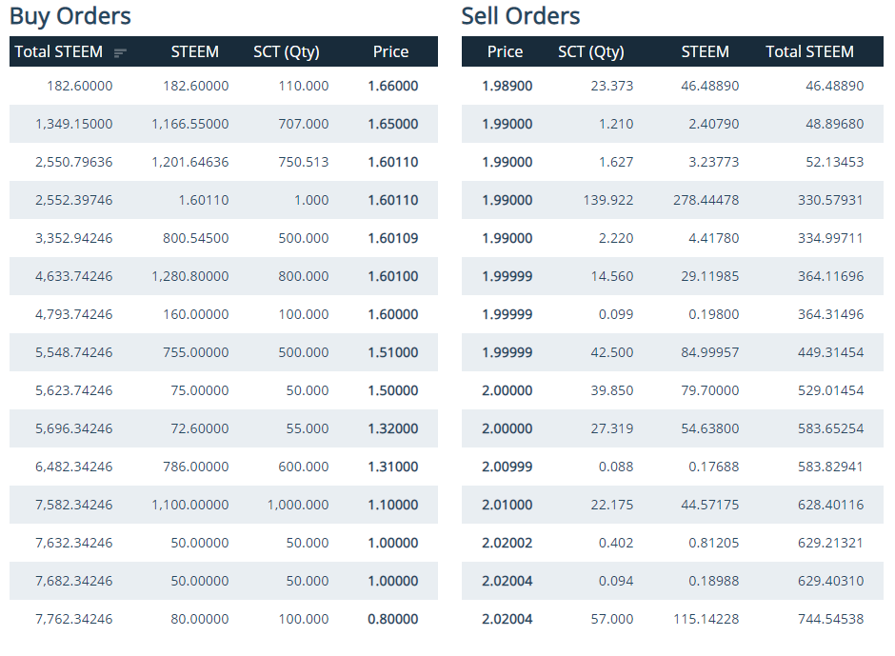Click sell row with quantity 139.922
The width and height of the screenshot is (895, 656).
[607, 200]
